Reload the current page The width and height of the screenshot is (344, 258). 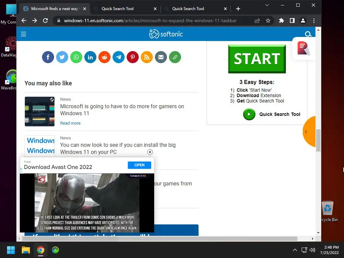pyautogui.click(x=45, y=20)
